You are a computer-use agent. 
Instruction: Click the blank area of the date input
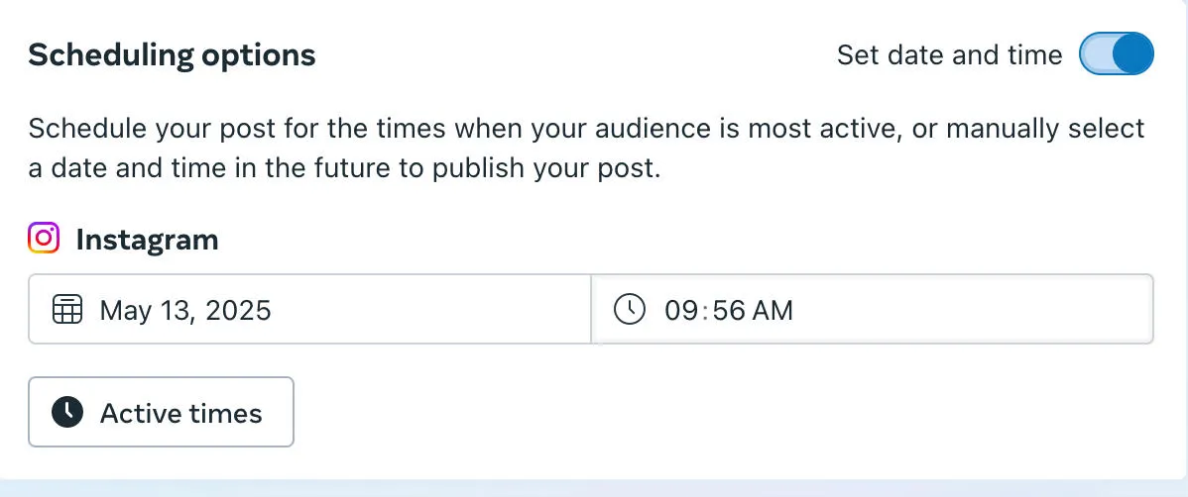[431, 309]
